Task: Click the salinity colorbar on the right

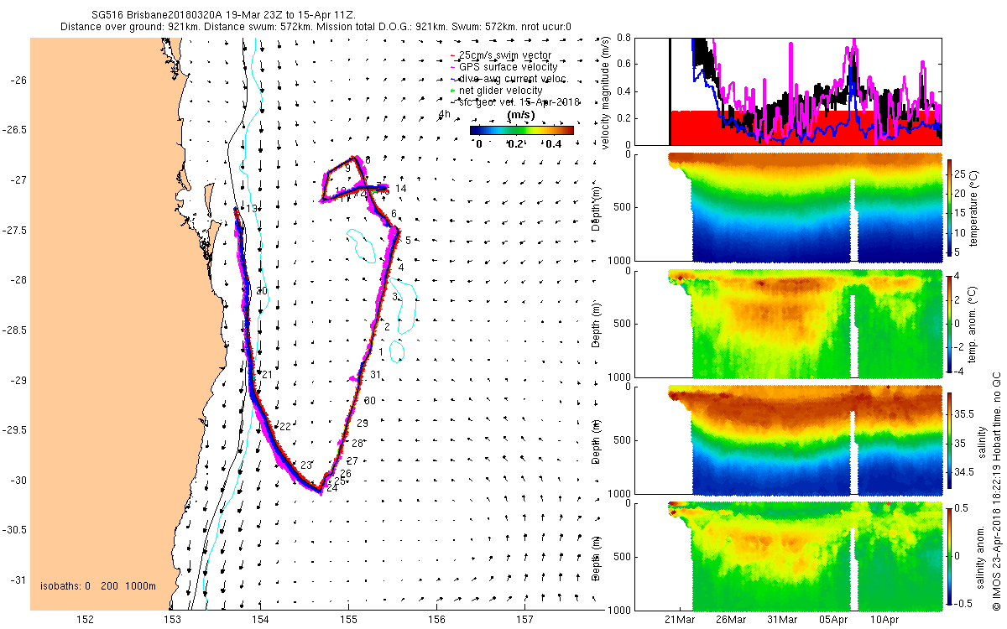Action: [x=951, y=441]
